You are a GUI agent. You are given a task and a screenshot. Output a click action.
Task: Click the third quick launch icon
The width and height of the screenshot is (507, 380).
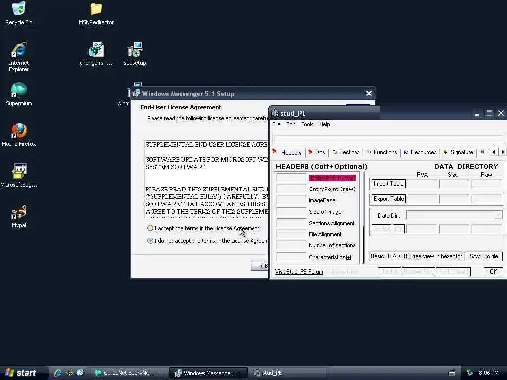(80, 373)
